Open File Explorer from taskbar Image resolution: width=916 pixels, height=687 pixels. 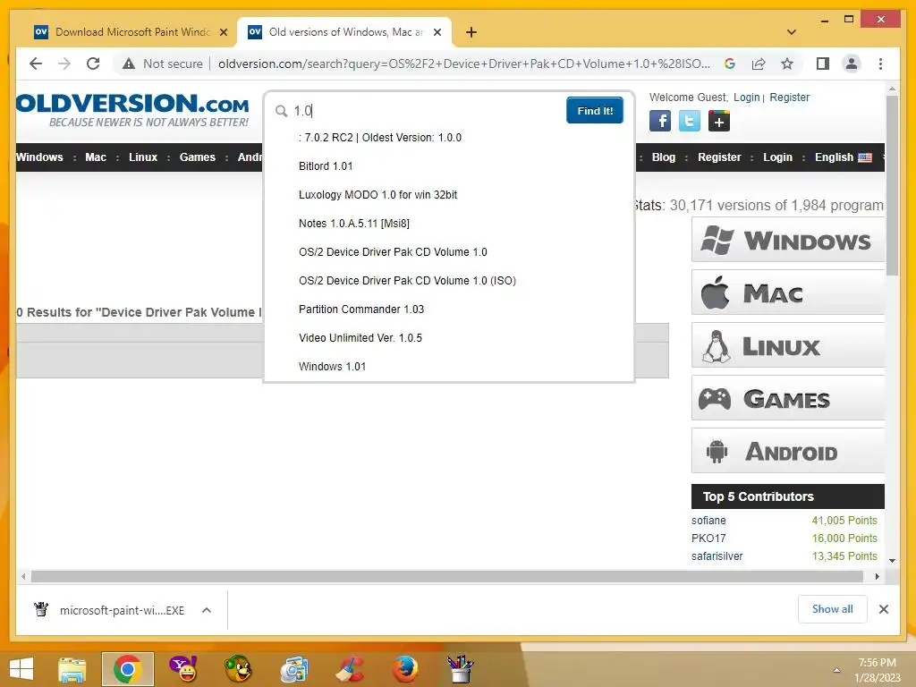point(72,669)
